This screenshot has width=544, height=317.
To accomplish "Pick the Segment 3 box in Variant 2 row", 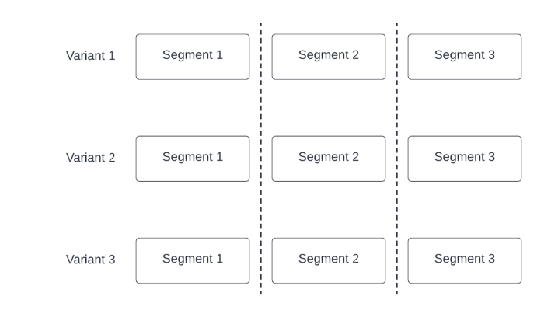I will (x=465, y=158).
